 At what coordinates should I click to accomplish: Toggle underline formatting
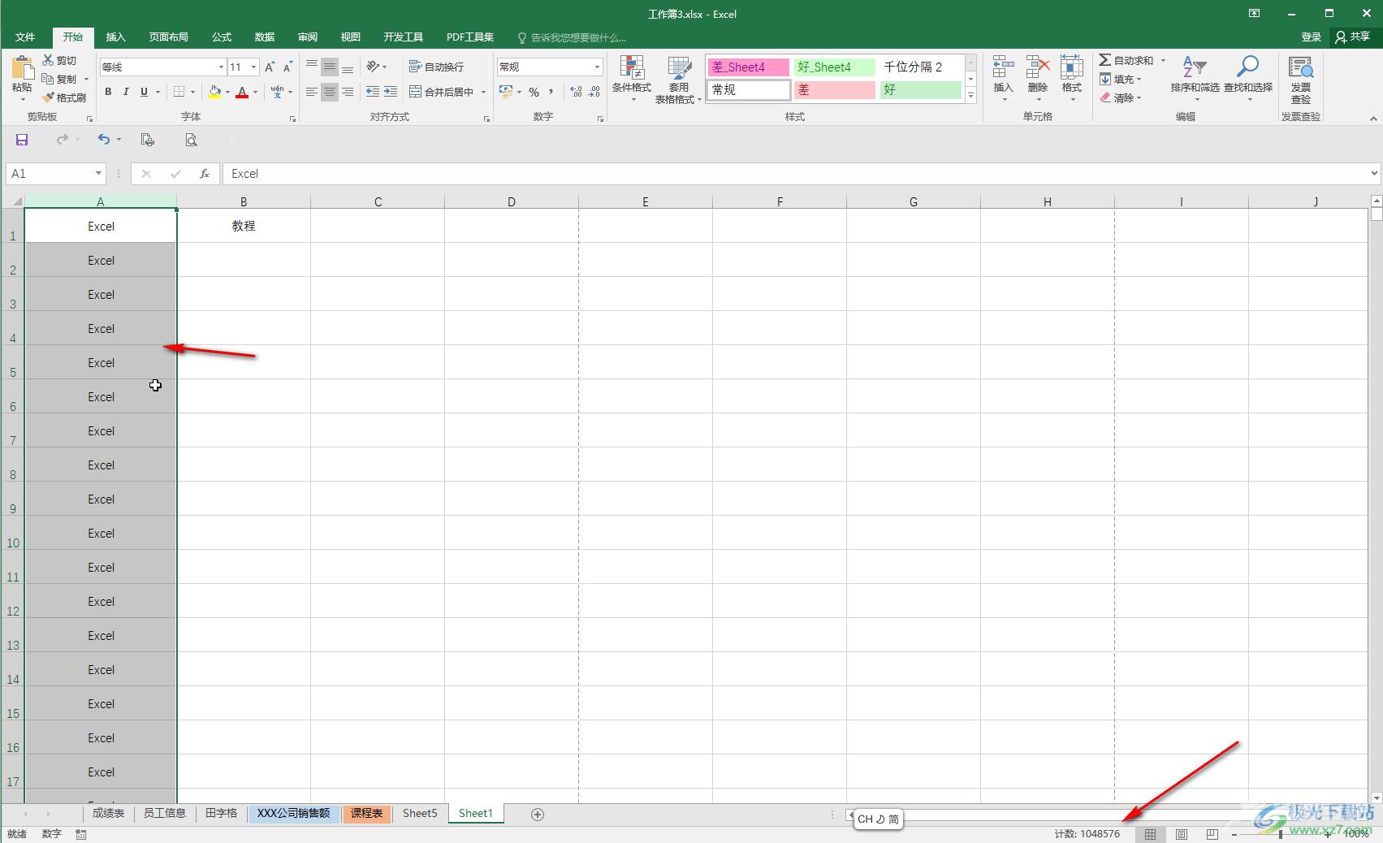tap(144, 92)
